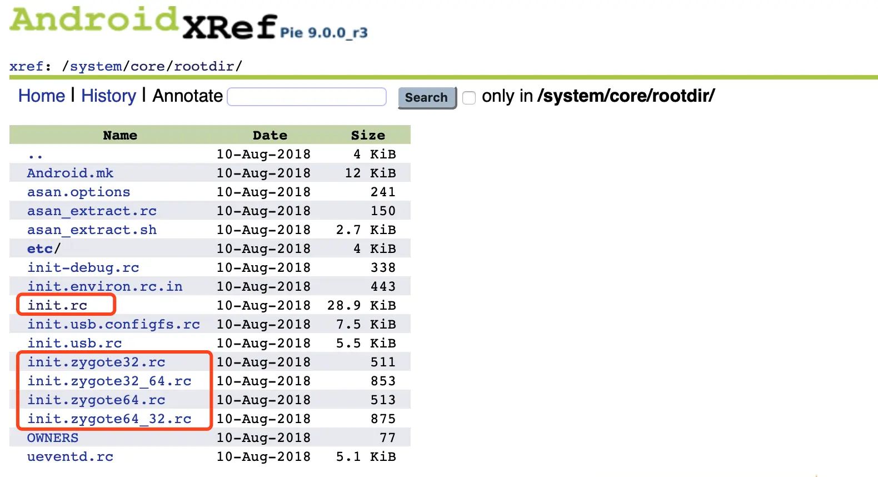Image resolution: width=878 pixels, height=477 pixels.
Task: Click the Date column header
Action: click(270, 135)
